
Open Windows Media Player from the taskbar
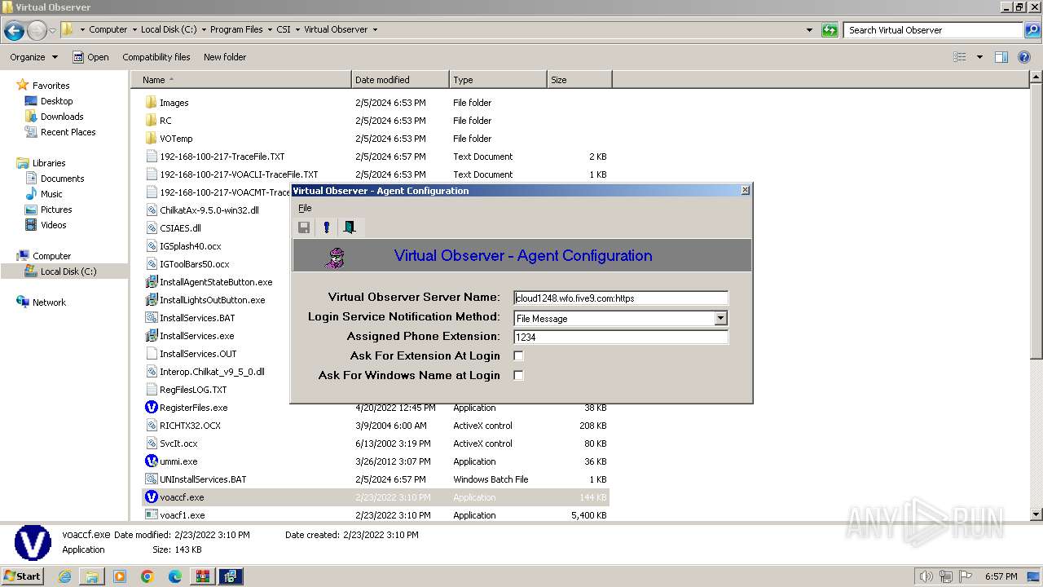click(120, 576)
